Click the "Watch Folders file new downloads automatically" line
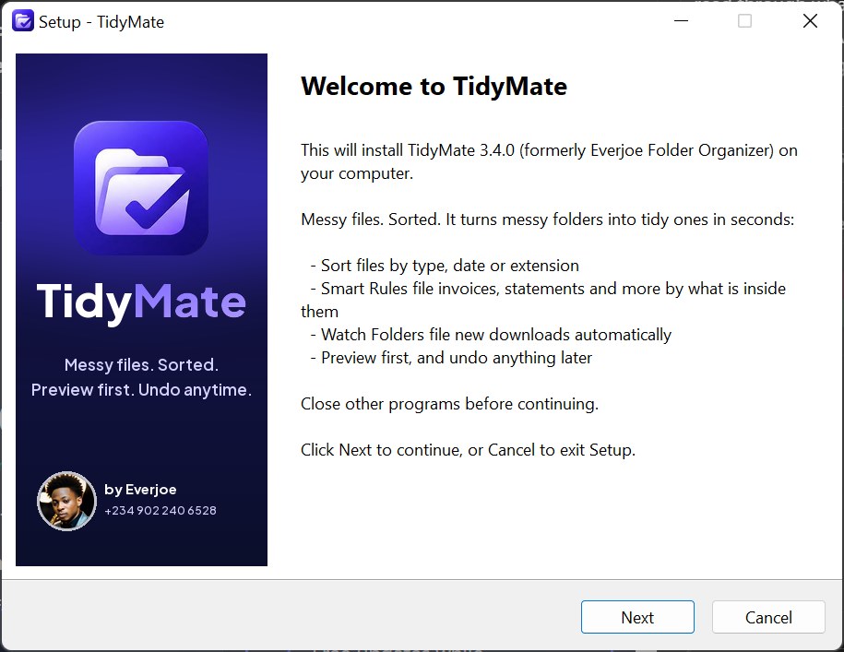 click(491, 335)
